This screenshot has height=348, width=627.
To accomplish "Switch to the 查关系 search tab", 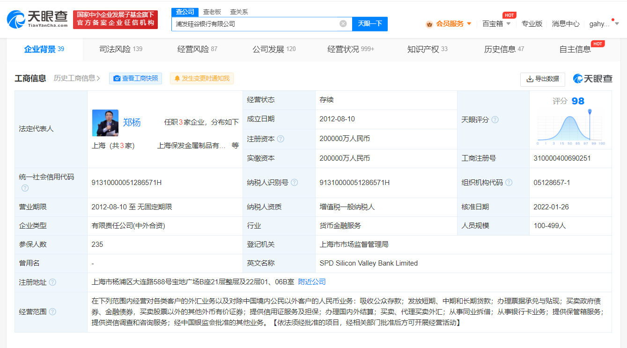I will (239, 12).
